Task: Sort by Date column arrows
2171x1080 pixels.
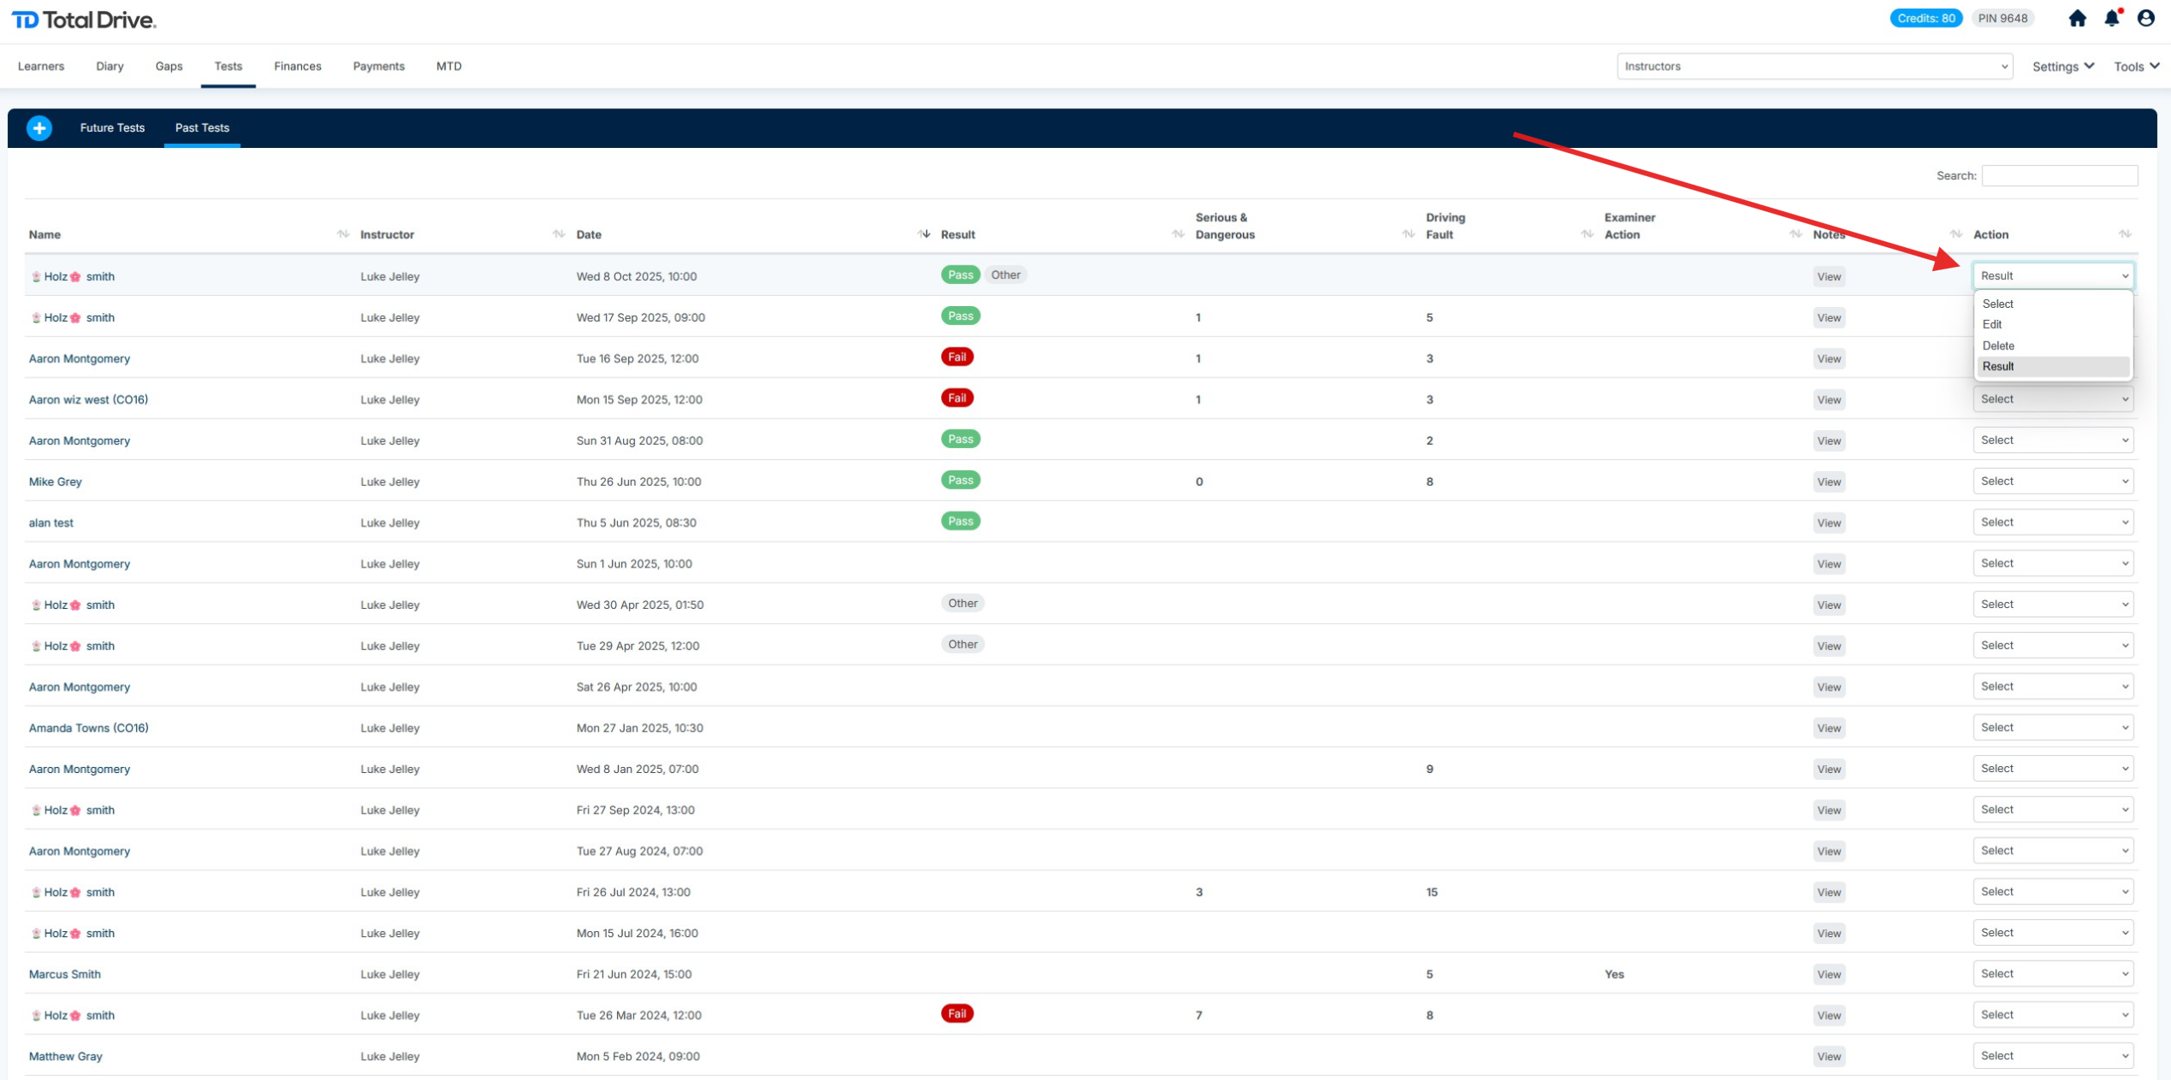Action: pos(923,234)
